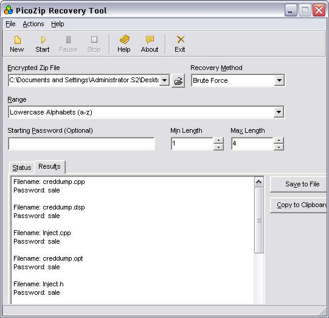Image resolution: width=329 pixels, height=318 pixels.
Task: Click 'Filename: creddump.cpp' result line
Action: point(49,182)
